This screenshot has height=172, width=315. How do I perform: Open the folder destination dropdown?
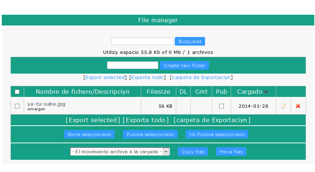point(120,152)
